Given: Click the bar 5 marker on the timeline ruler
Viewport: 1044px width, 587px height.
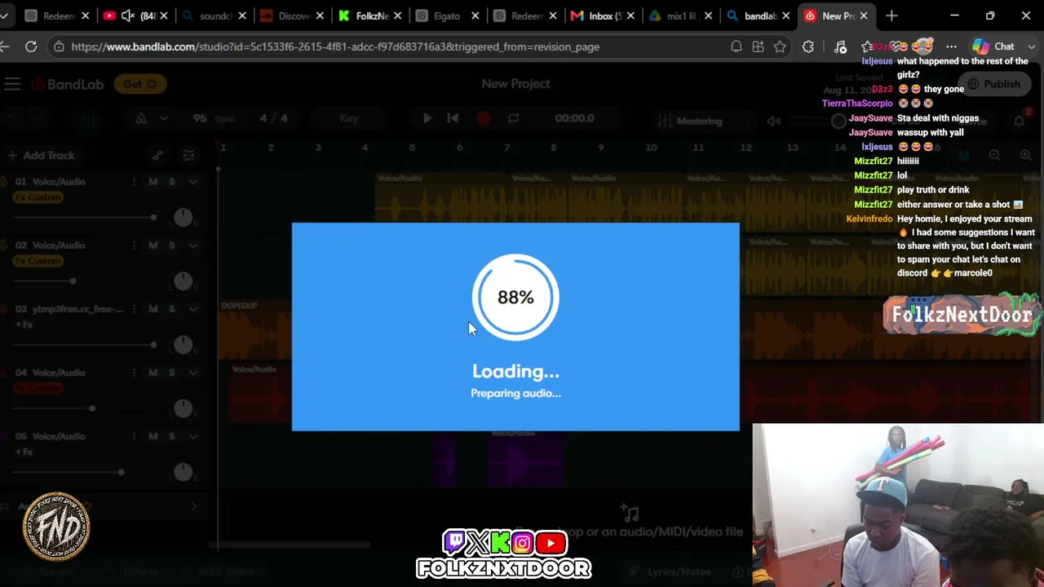Looking at the screenshot, I should coord(412,148).
